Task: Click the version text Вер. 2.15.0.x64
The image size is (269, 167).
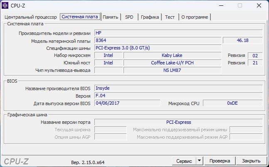Action: (88, 162)
